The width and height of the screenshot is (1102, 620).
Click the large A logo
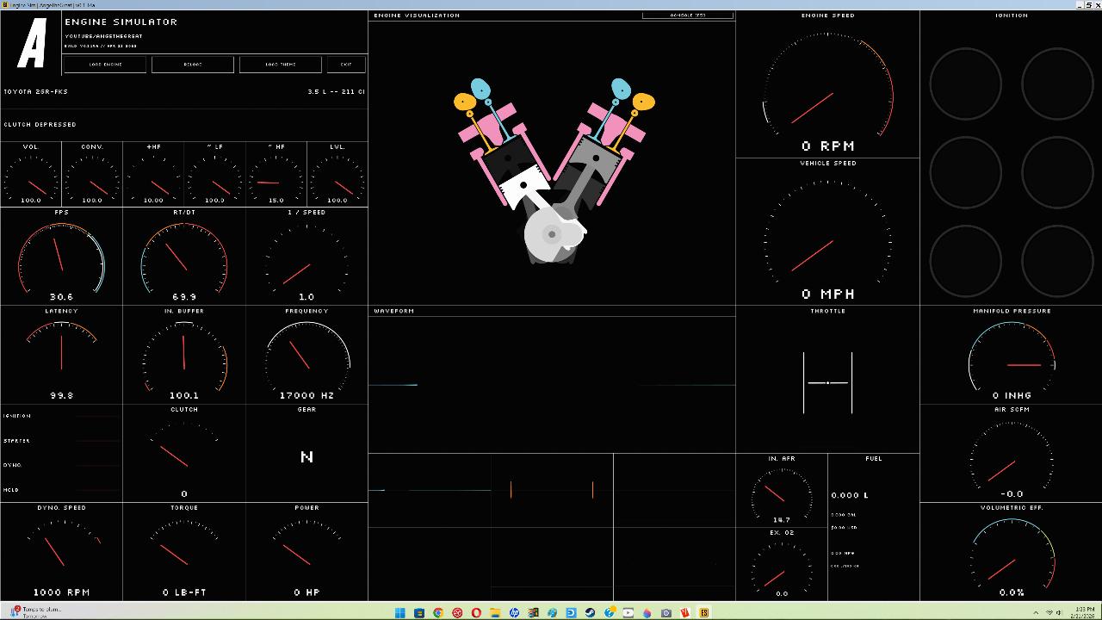tap(32, 43)
